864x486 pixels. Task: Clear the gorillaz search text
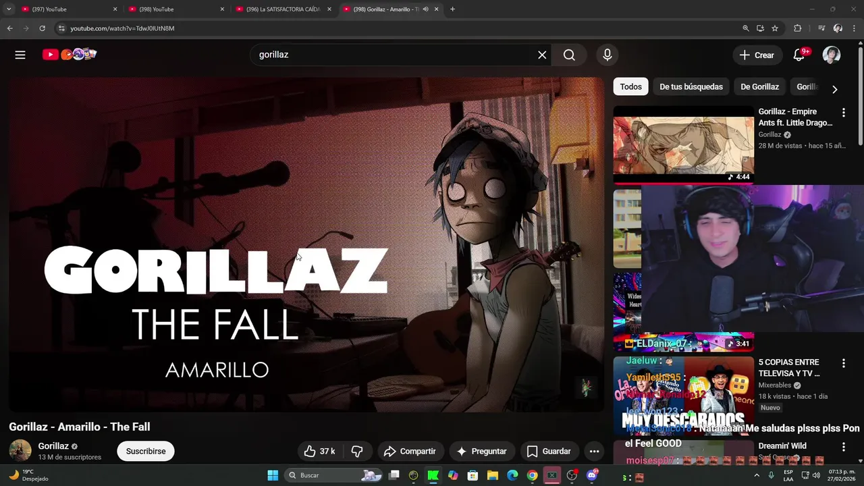pos(542,55)
